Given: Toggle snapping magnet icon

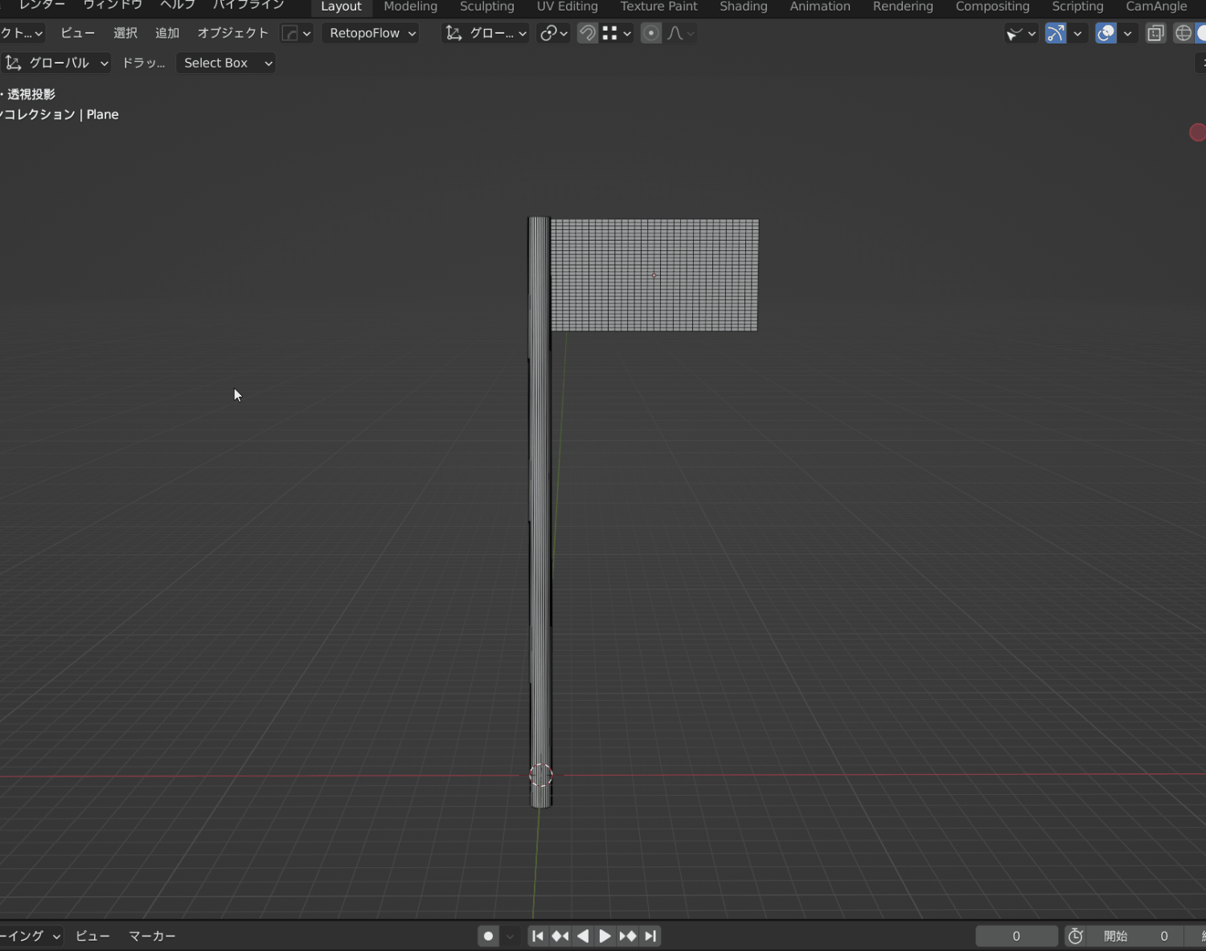Looking at the screenshot, I should click(x=588, y=33).
